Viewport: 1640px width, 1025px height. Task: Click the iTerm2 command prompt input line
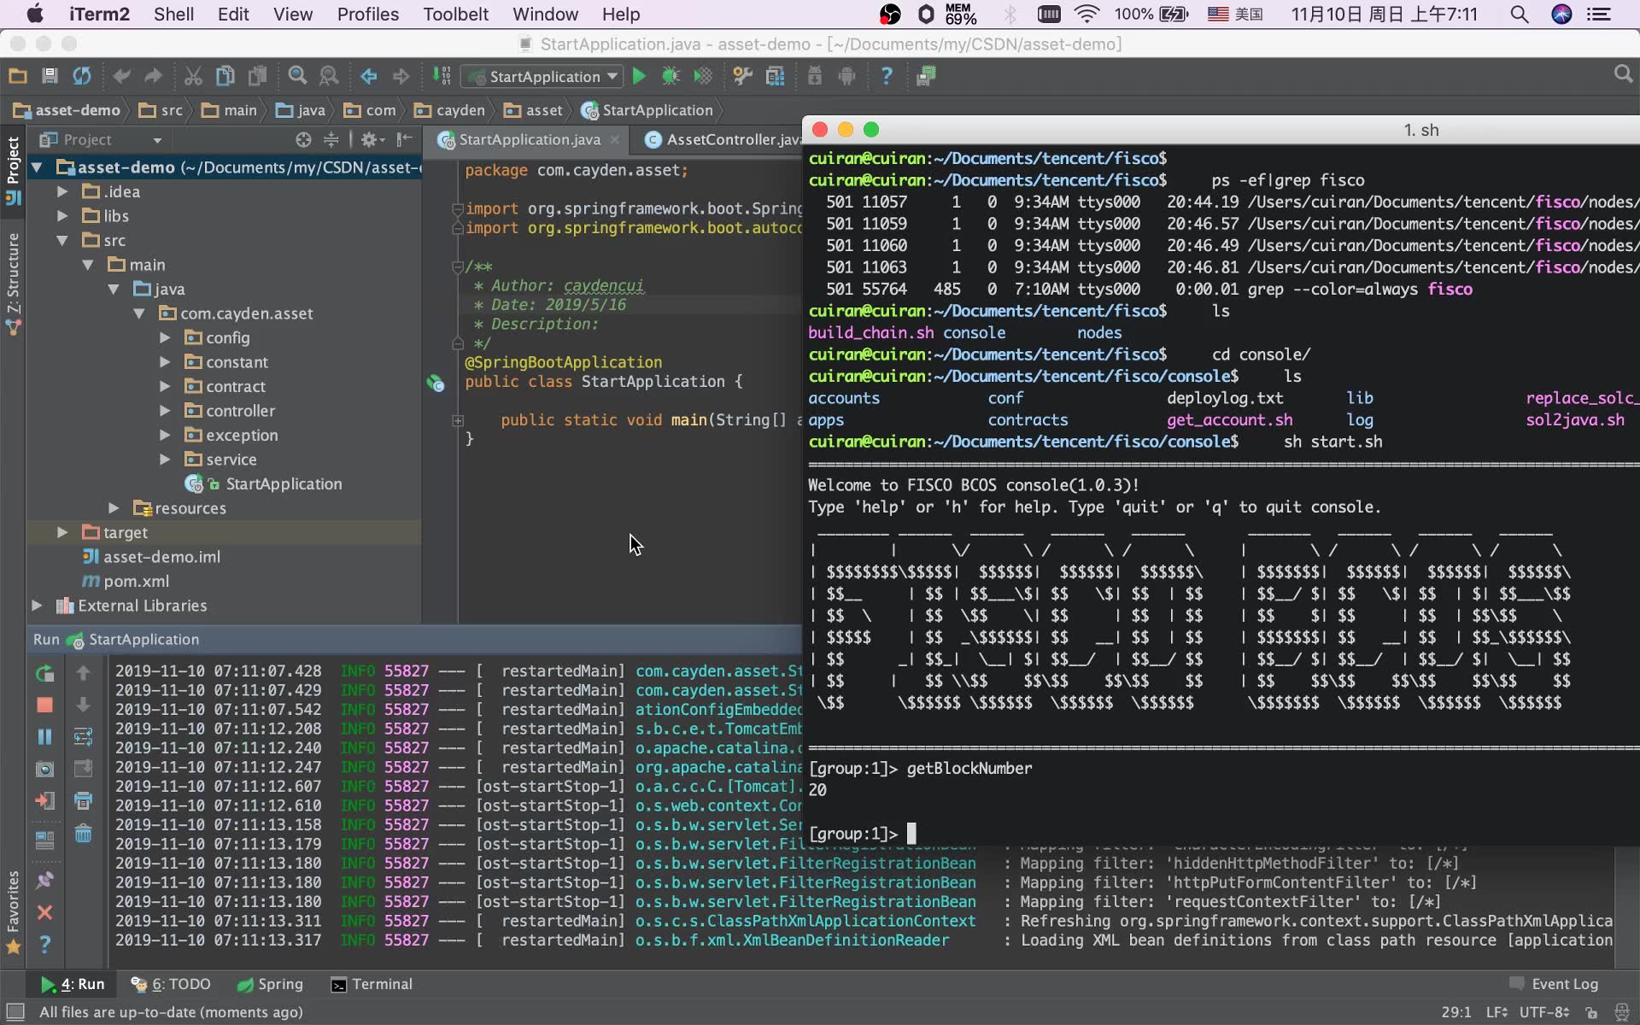(1221, 834)
